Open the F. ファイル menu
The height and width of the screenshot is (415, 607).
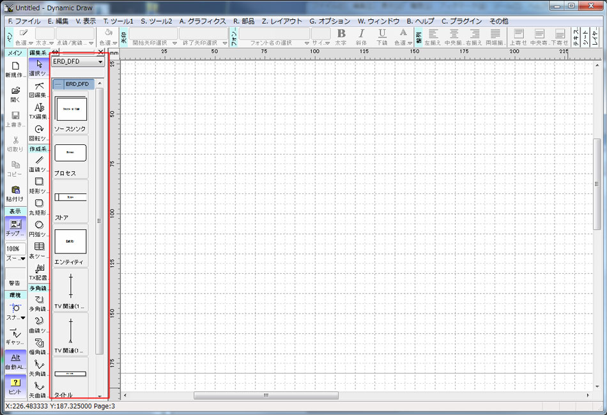(x=24, y=21)
